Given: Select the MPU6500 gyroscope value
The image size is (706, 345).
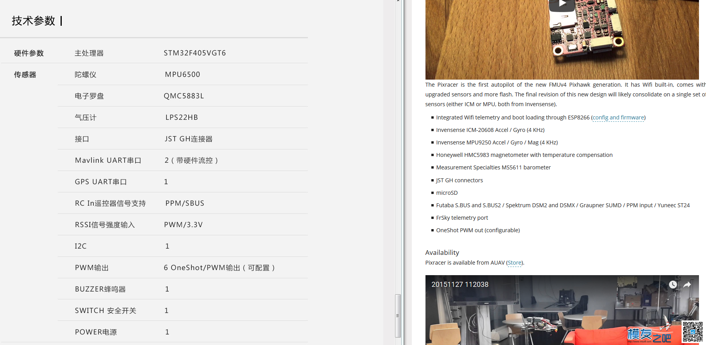Looking at the screenshot, I should 182,75.
